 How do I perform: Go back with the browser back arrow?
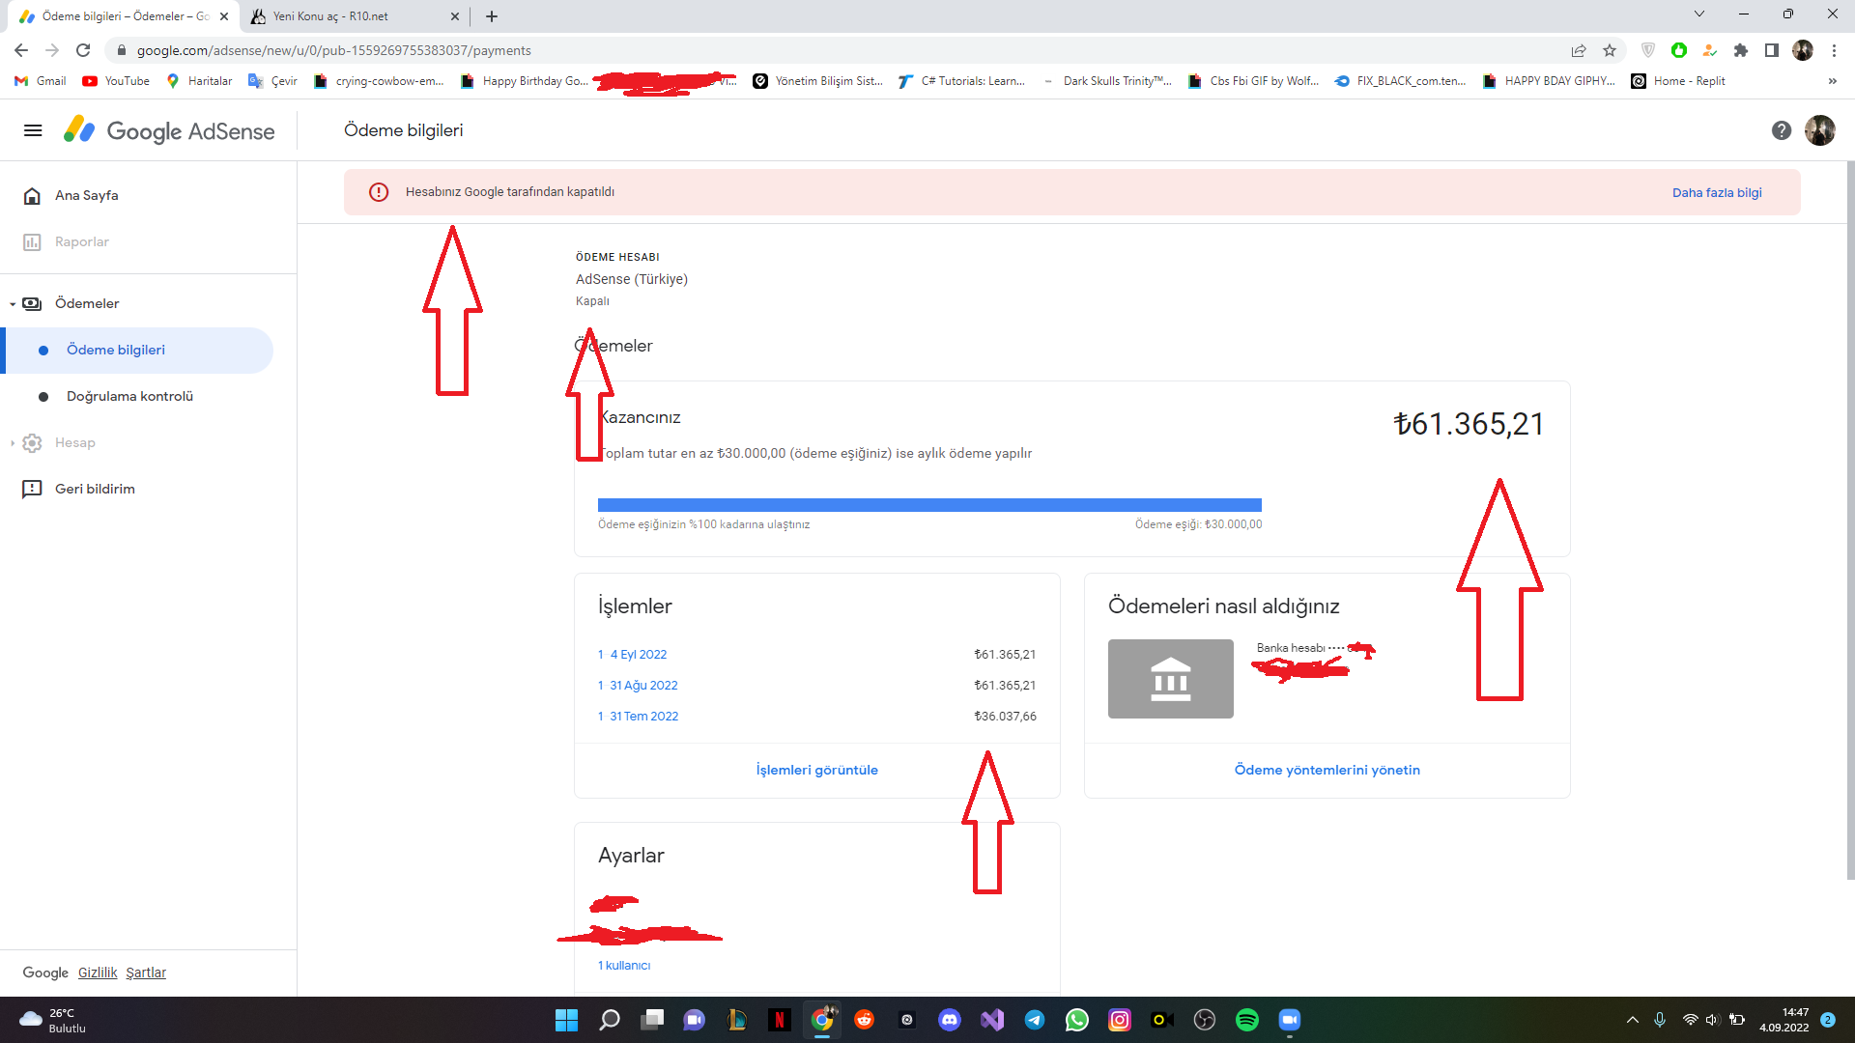pyautogui.click(x=21, y=50)
